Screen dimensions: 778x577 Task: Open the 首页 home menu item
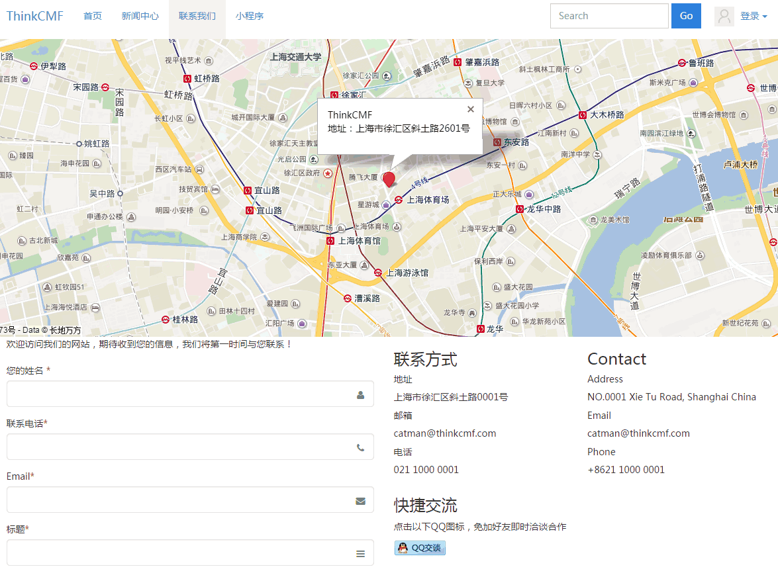pyautogui.click(x=93, y=17)
